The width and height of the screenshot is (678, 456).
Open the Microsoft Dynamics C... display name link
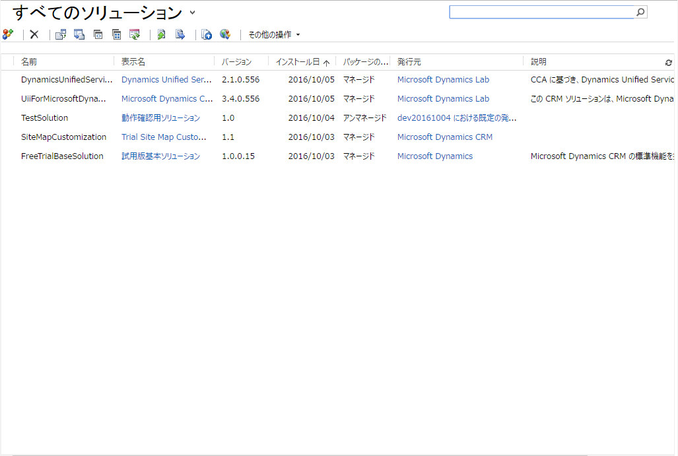(x=167, y=98)
